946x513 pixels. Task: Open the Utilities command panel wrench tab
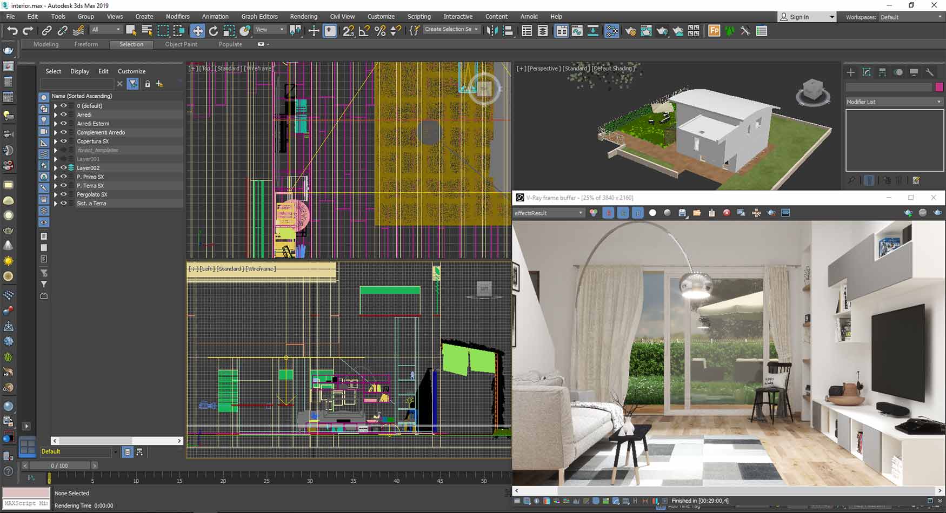click(x=929, y=72)
